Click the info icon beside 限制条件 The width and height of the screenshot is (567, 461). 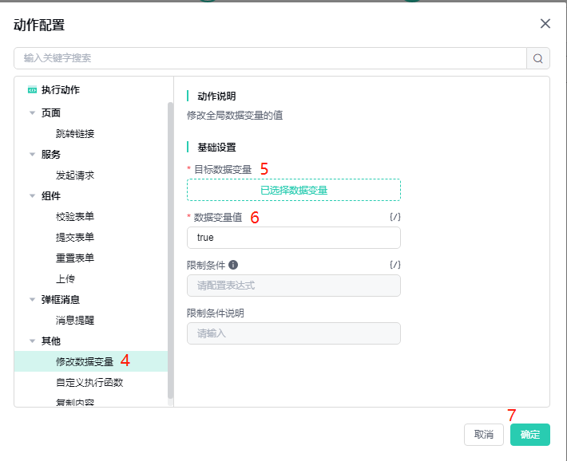point(233,265)
